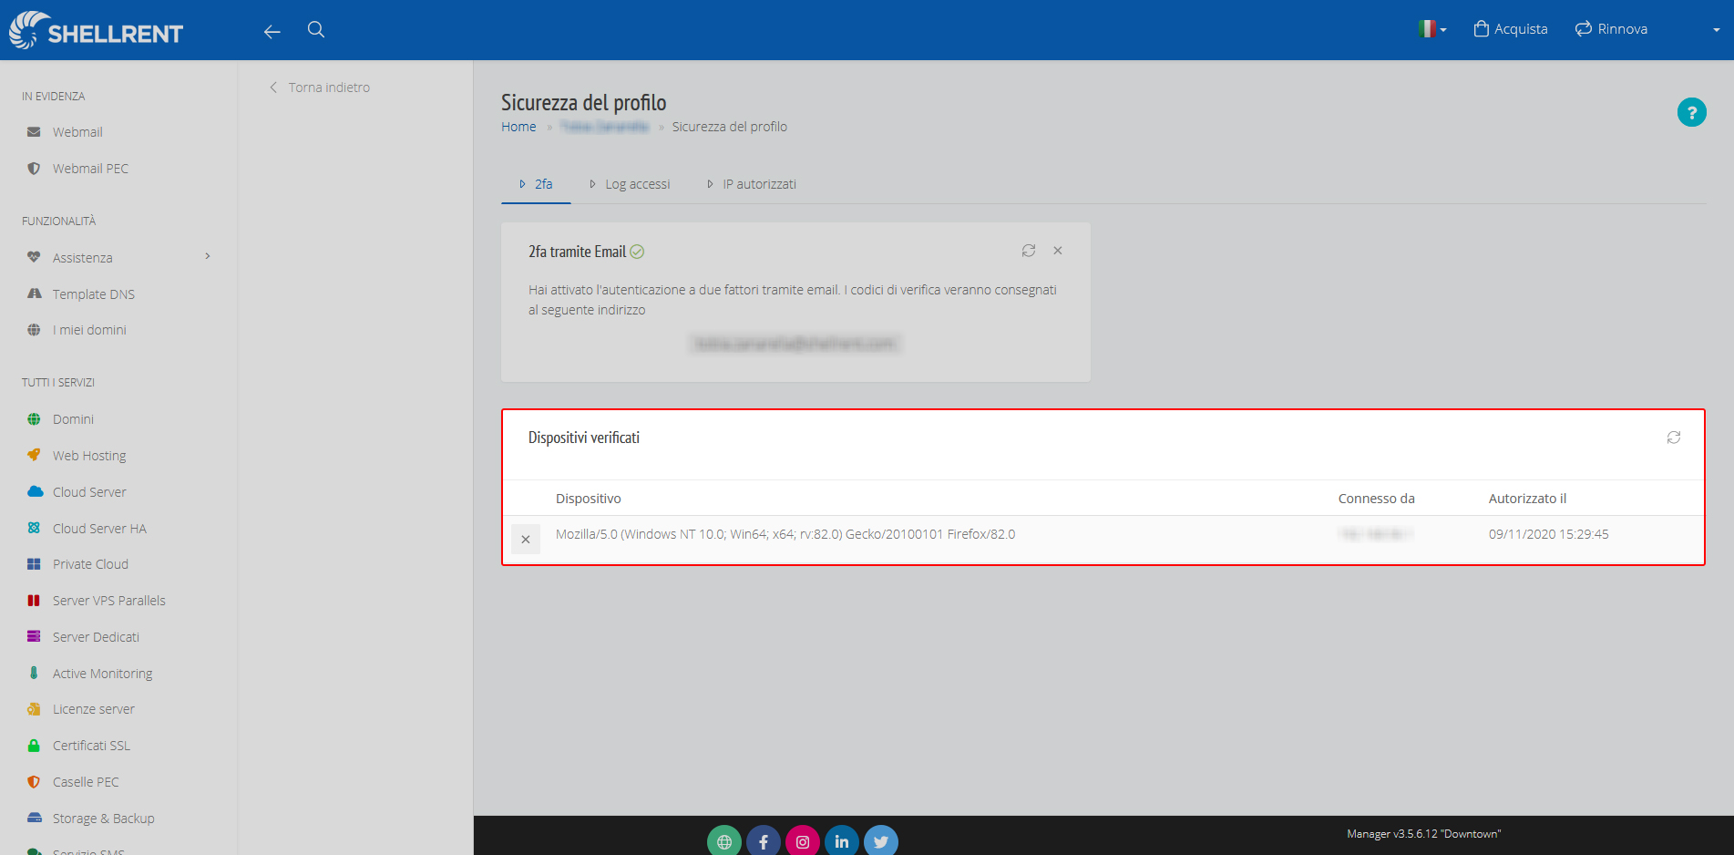Image resolution: width=1734 pixels, height=855 pixels.
Task: Click the blurred profile name breadcrumb
Action: pos(605,127)
